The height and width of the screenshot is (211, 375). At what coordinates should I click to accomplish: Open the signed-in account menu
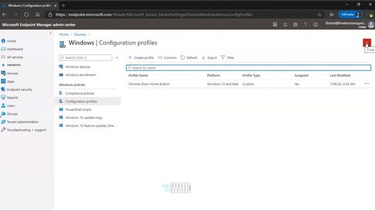[x=349, y=25]
